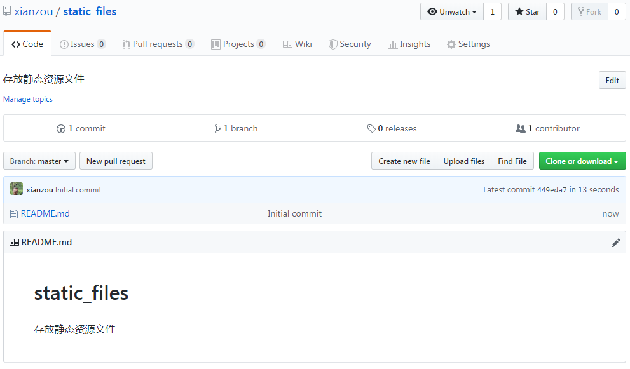Click the repository description 存放静态资源文件 under tabs
630x369 pixels.
[x=44, y=79]
